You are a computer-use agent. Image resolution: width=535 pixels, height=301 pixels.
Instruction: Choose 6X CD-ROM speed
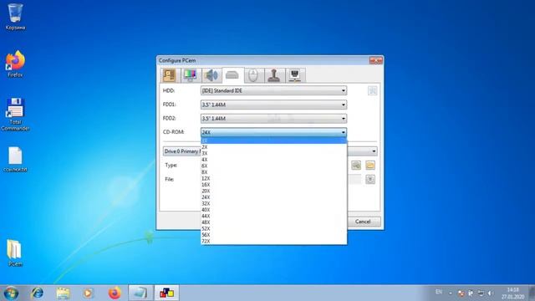273,166
